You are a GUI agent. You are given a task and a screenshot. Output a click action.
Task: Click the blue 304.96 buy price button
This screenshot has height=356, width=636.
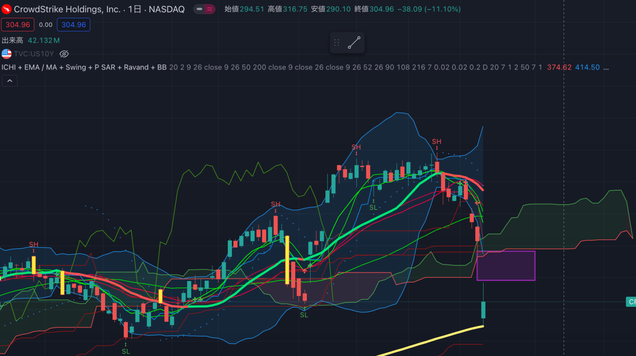pos(74,25)
